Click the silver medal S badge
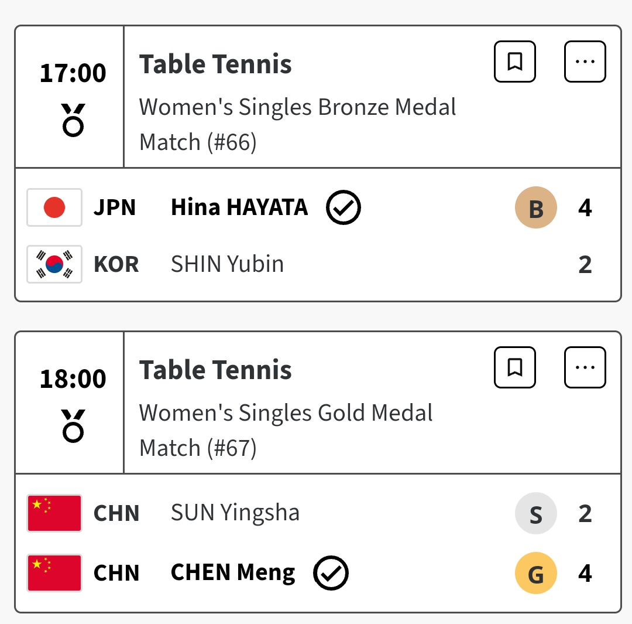Image resolution: width=632 pixels, height=624 pixels. [536, 513]
